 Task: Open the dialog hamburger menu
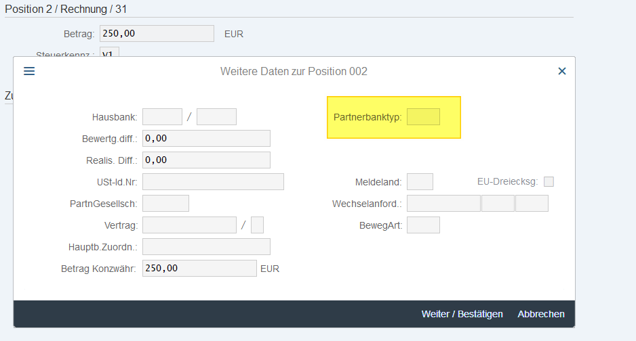point(29,71)
